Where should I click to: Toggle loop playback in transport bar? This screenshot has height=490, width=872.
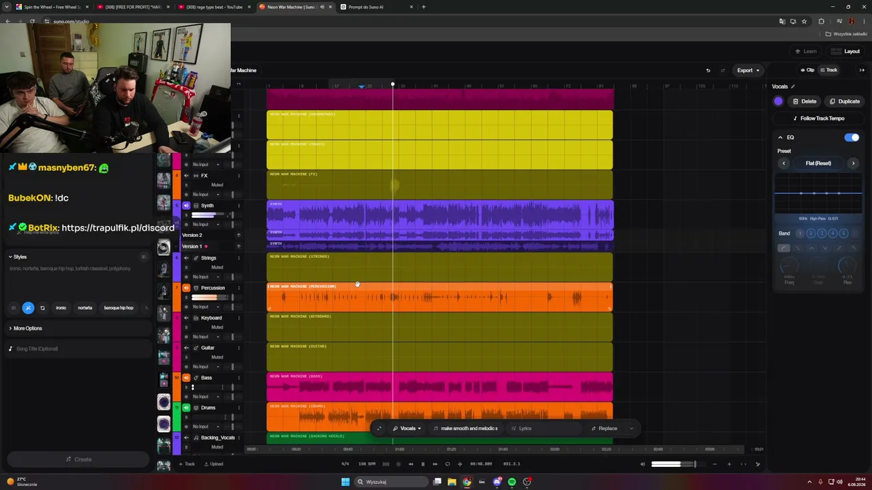tap(448, 464)
